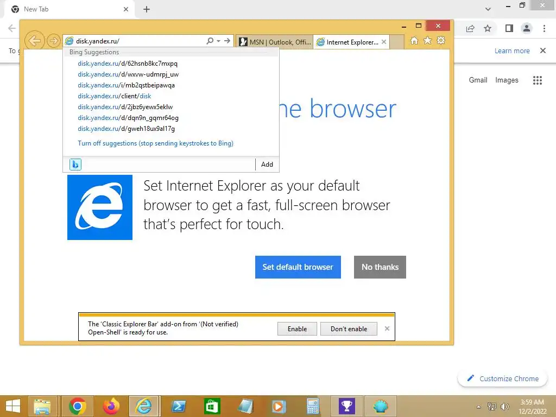Click Customize Chrome button
This screenshot has width=556, height=417.
pyautogui.click(x=503, y=378)
